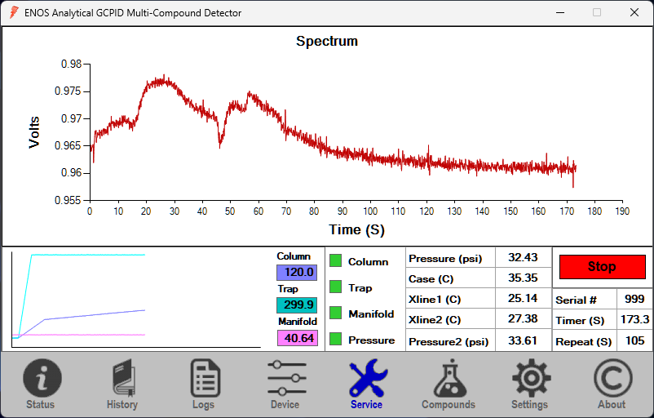Click the Column temperature value 120.0
654x418 pixels.
click(297, 273)
